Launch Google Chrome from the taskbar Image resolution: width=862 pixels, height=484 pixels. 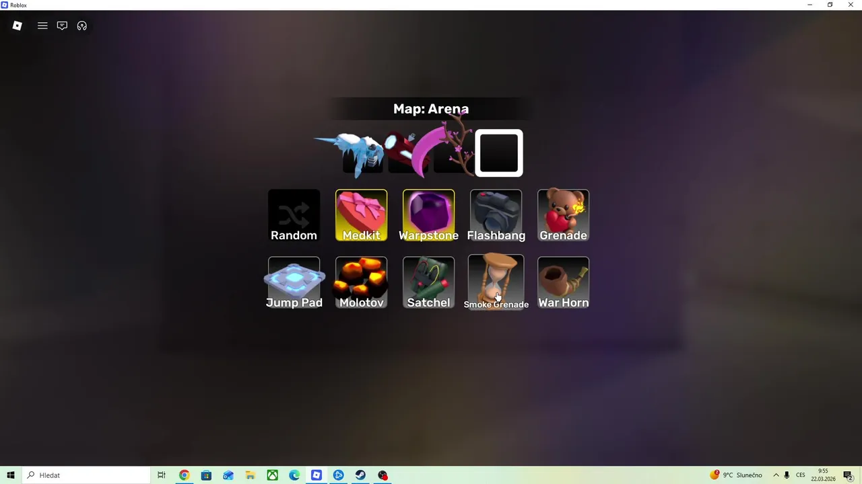point(184,475)
